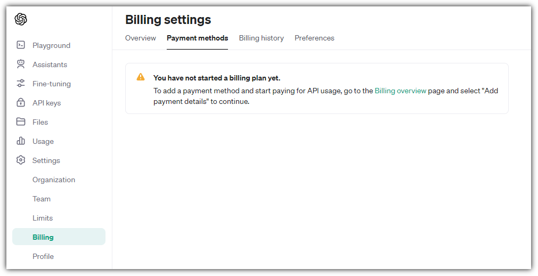Click the Usage bar chart icon

tap(21, 141)
